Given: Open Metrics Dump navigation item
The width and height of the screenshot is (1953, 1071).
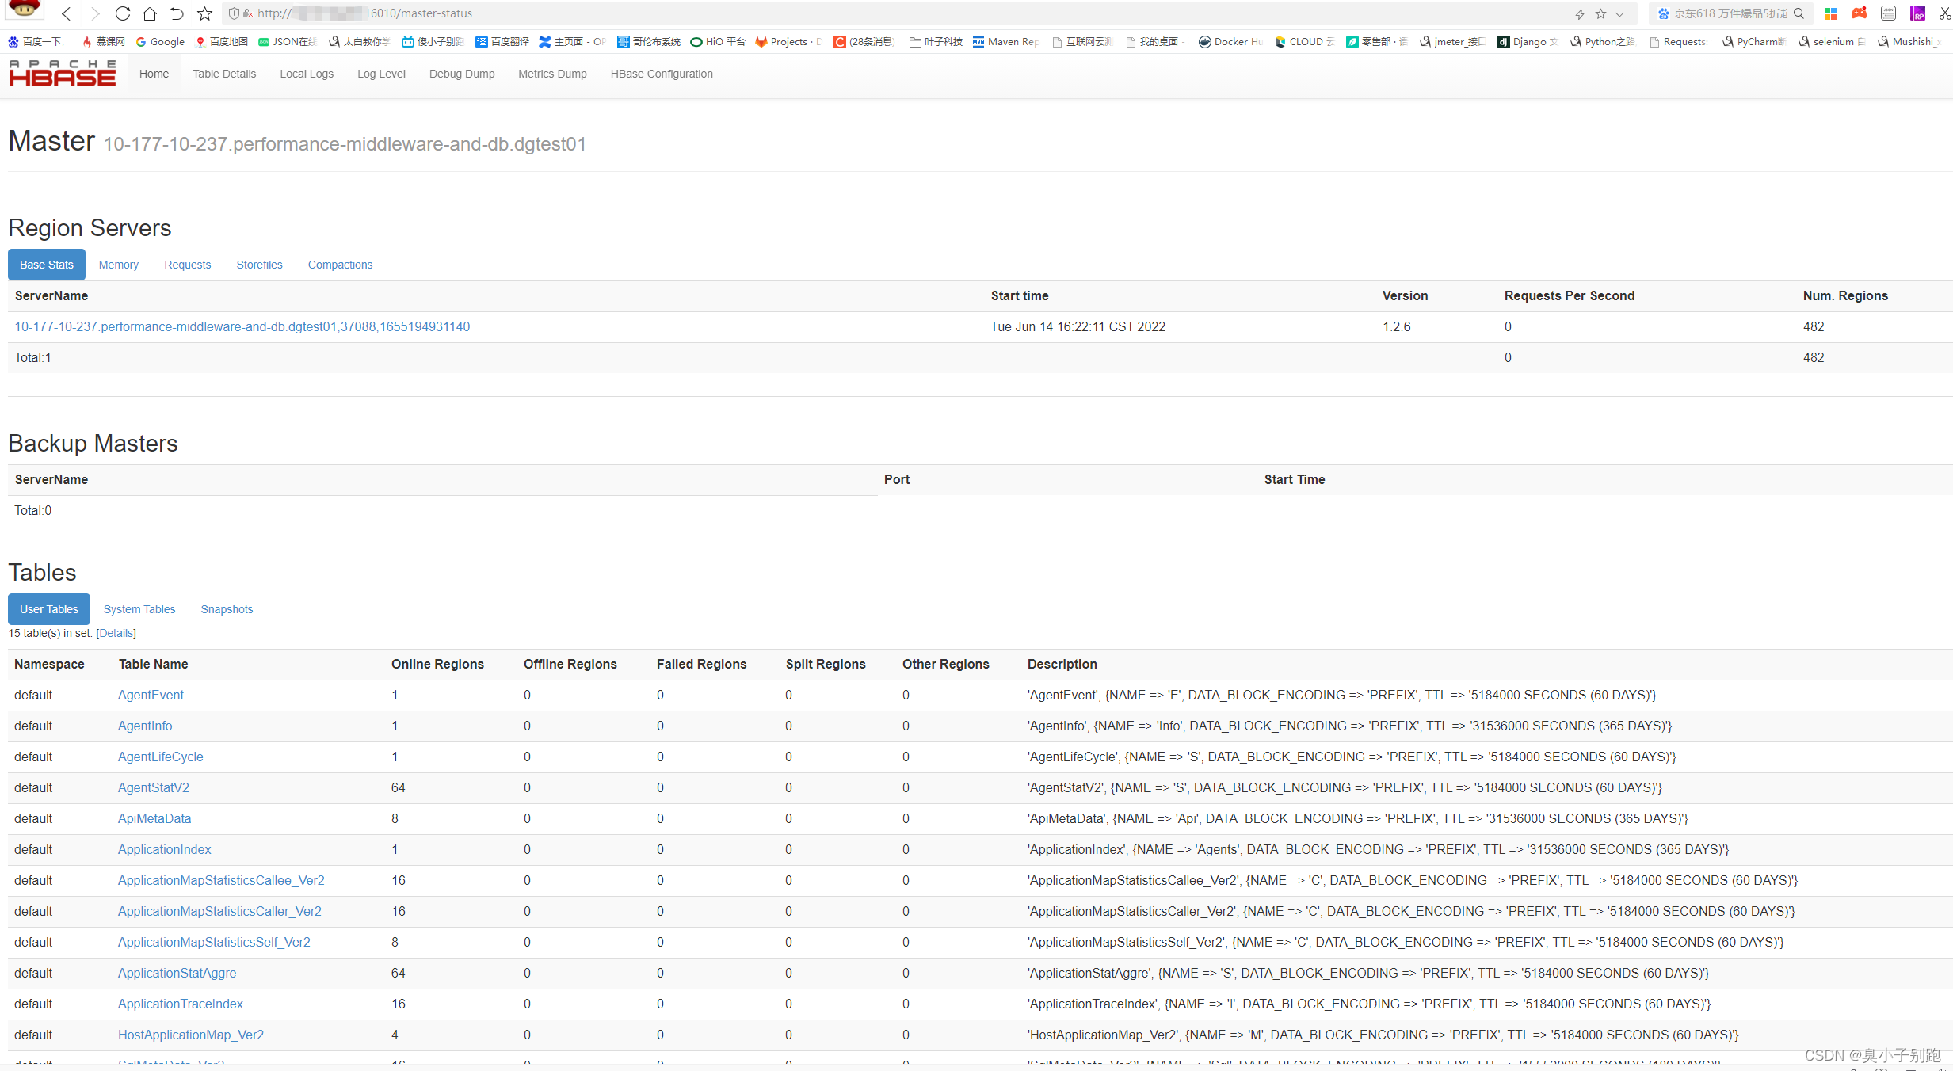Looking at the screenshot, I should [x=552, y=74].
